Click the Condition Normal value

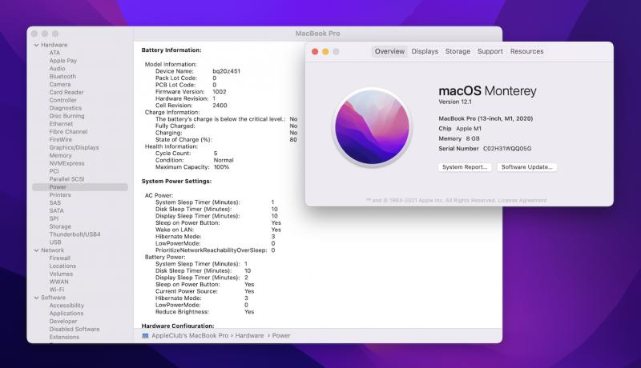(224, 160)
